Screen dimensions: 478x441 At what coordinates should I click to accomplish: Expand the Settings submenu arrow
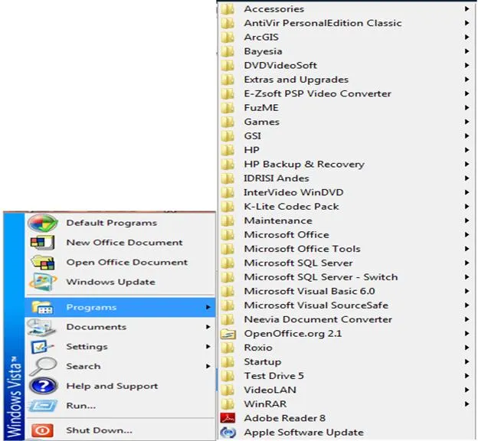[208, 347]
